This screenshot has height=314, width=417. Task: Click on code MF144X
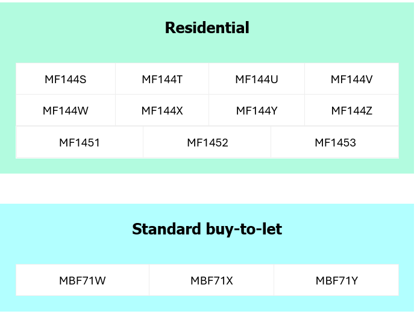[x=162, y=111]
